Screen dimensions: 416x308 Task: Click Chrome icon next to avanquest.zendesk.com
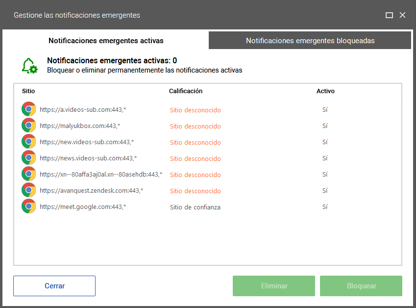tap(28, 190)
